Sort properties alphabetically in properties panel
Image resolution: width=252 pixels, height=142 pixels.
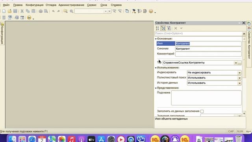point(157,28)
